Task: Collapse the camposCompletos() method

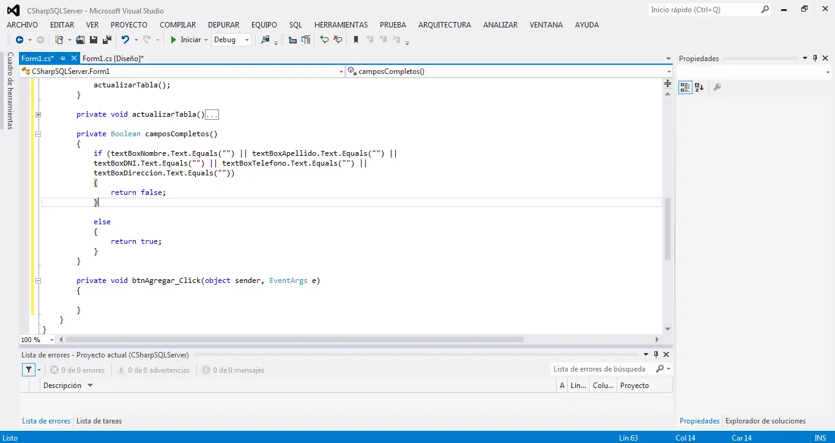Action: tap(38, 134)
